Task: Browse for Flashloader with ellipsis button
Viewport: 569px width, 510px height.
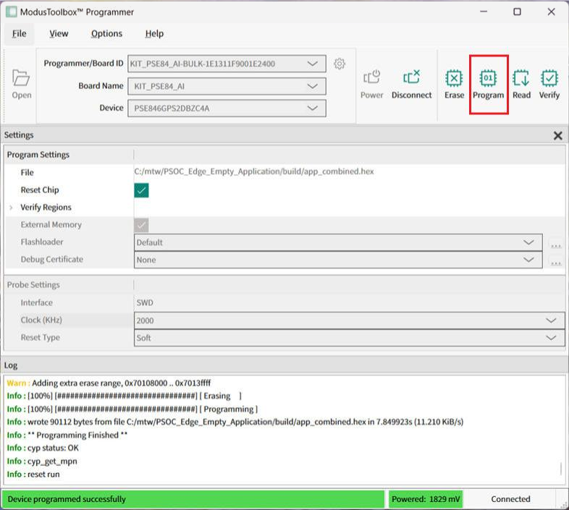Action: [x=555, y=243]
